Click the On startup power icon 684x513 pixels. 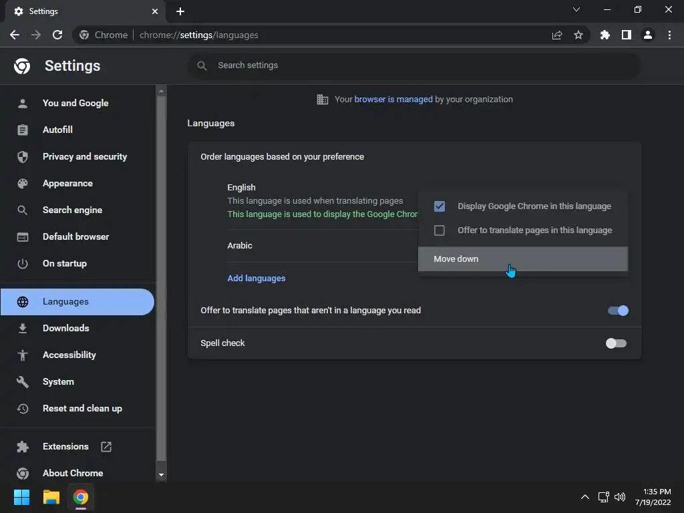pyautogui.click(x=22, y=263)
